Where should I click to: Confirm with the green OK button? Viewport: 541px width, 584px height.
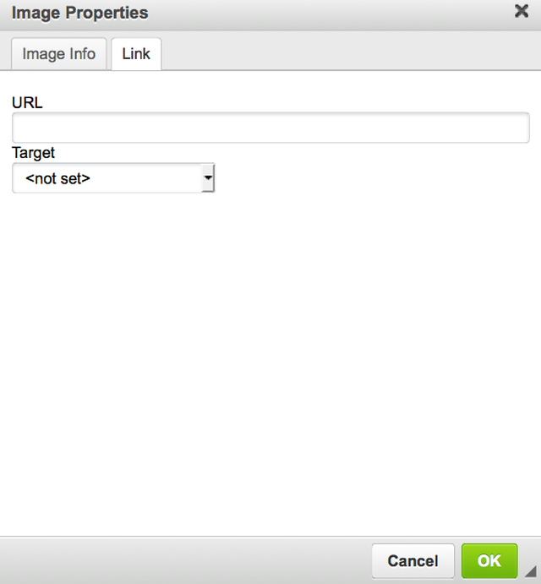point(489,560)
